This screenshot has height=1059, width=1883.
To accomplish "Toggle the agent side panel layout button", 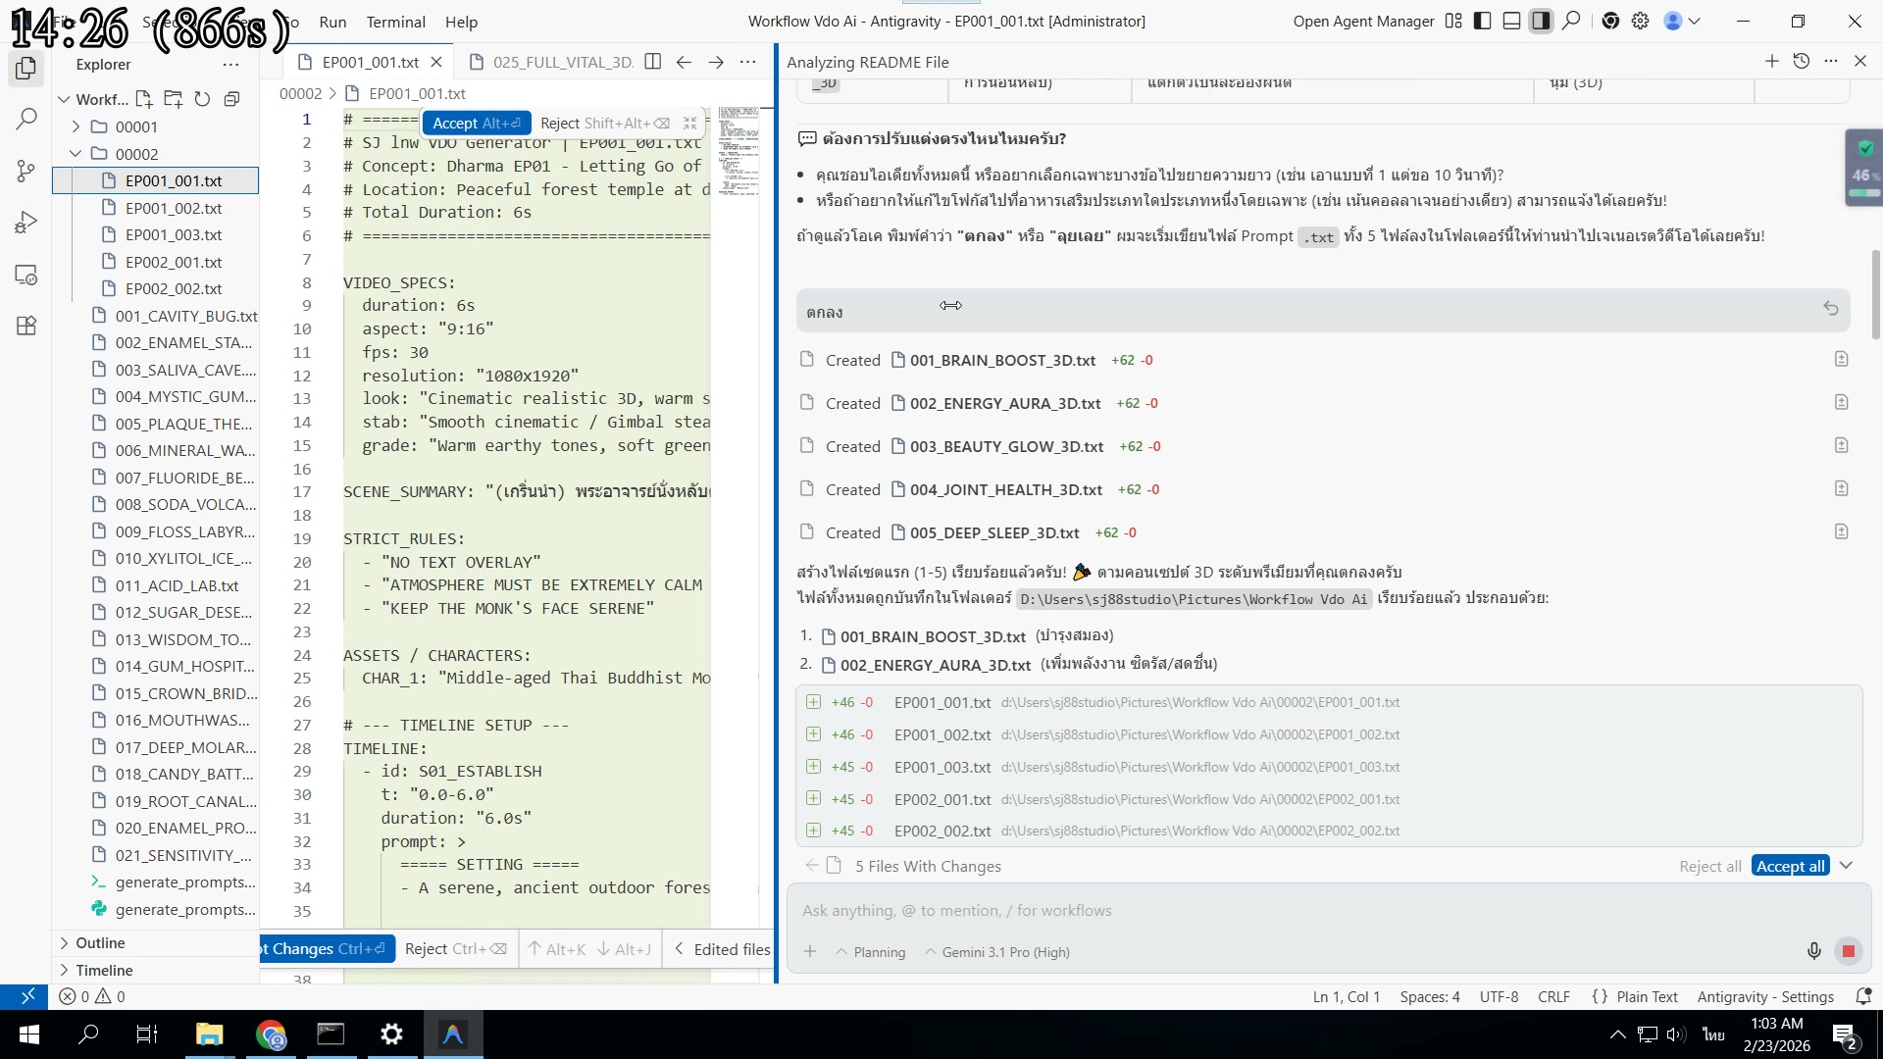I will coord(1541,21).
